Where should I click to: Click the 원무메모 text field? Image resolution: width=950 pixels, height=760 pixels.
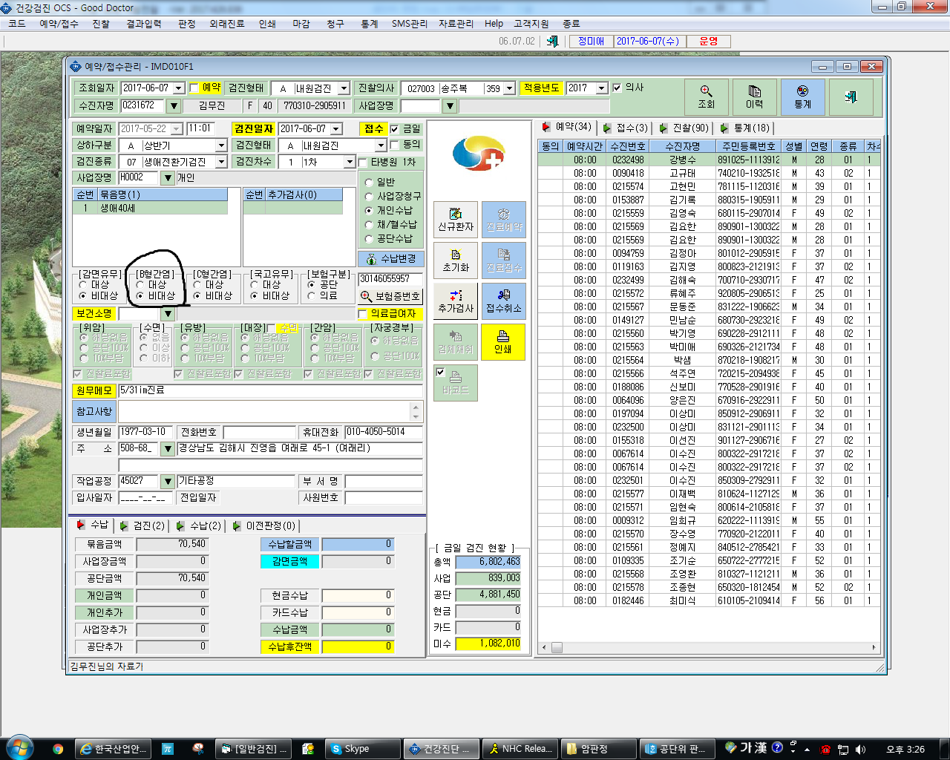click(x=270, y=390)
